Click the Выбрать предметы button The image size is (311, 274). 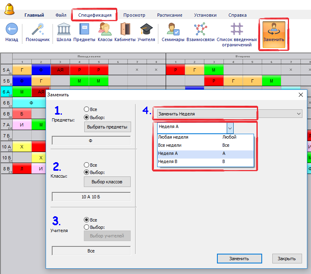tap(107, 127)
